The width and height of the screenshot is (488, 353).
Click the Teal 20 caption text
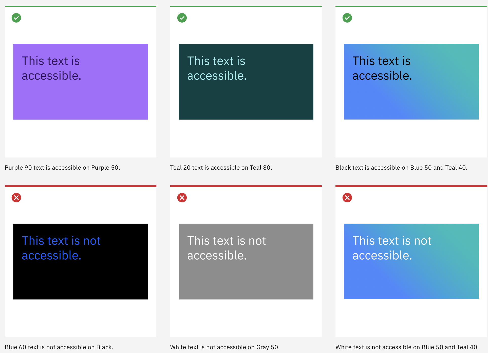(x=221, y=167)
